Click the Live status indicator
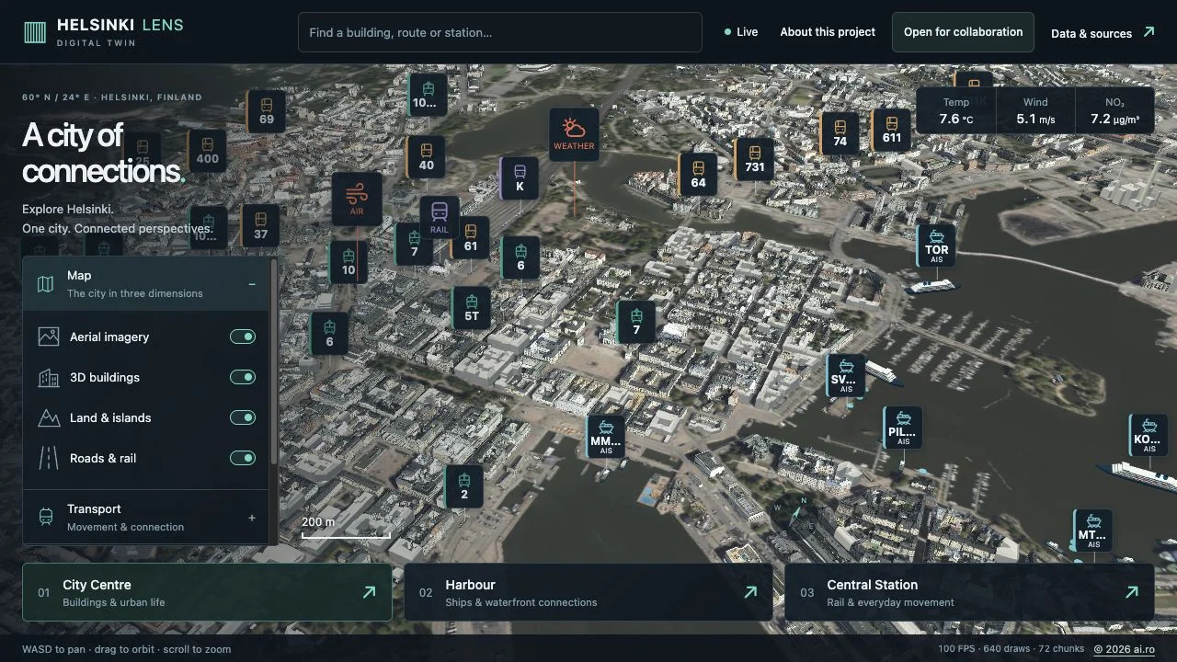The height and width of the screenshot is (662, 1177). click(x=741, y=32)
